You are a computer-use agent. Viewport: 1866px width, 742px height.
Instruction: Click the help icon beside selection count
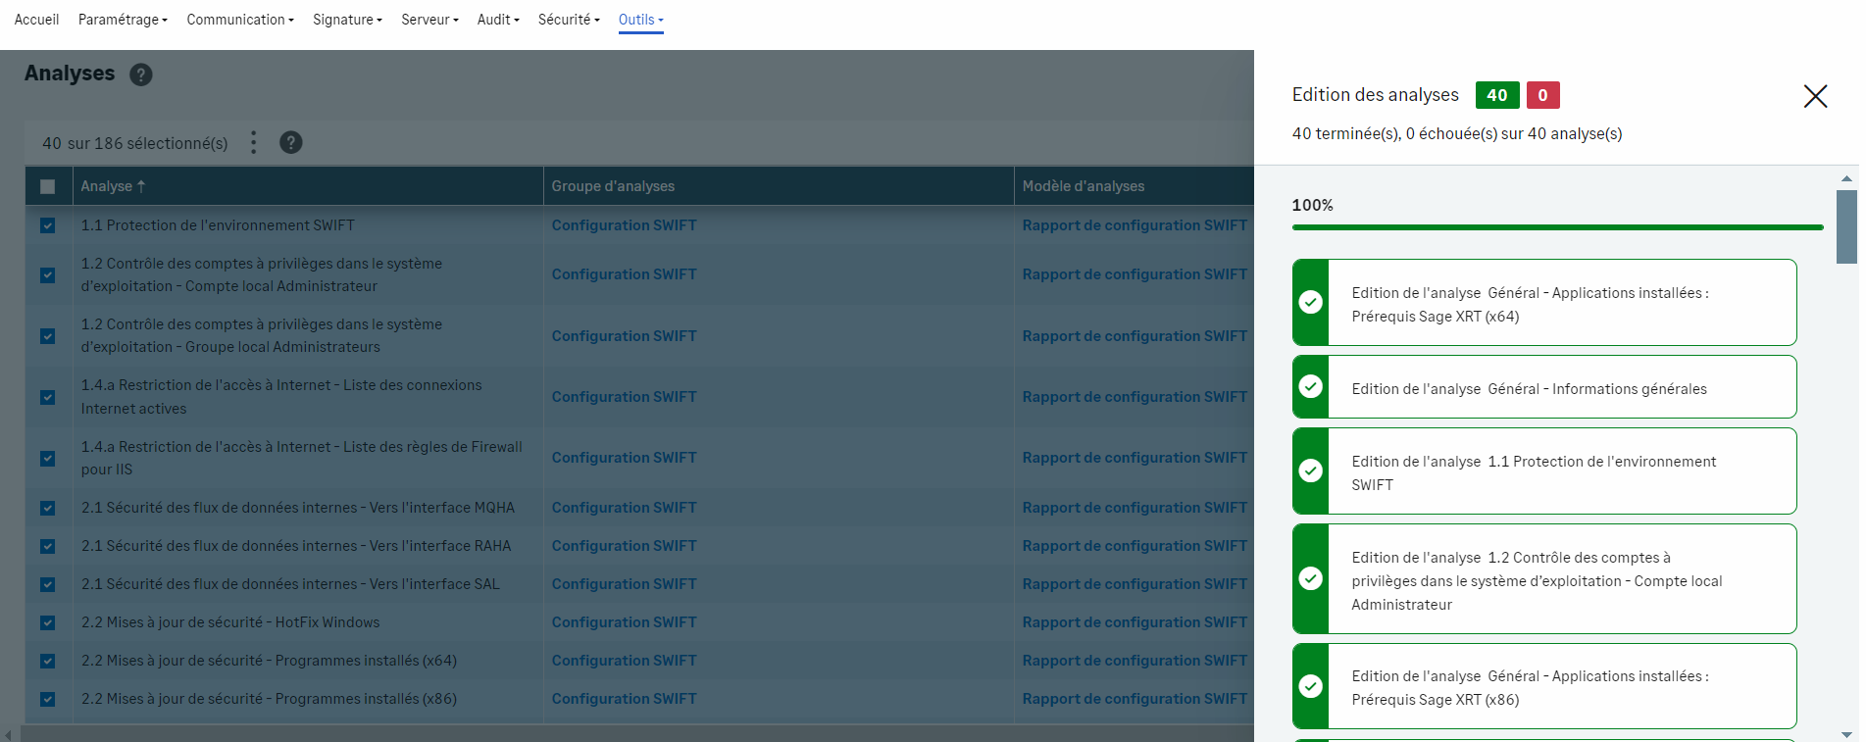click(x=290, y=143)
